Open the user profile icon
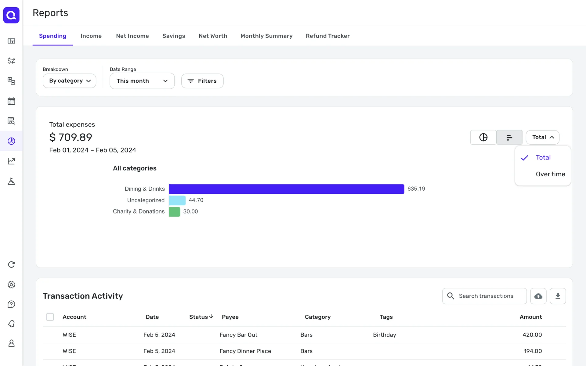The height and width of the screenshot is (366, 586). (11, 343)
